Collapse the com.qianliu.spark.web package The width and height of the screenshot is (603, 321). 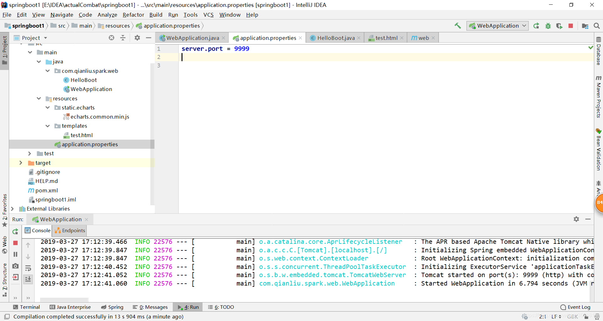48,71
